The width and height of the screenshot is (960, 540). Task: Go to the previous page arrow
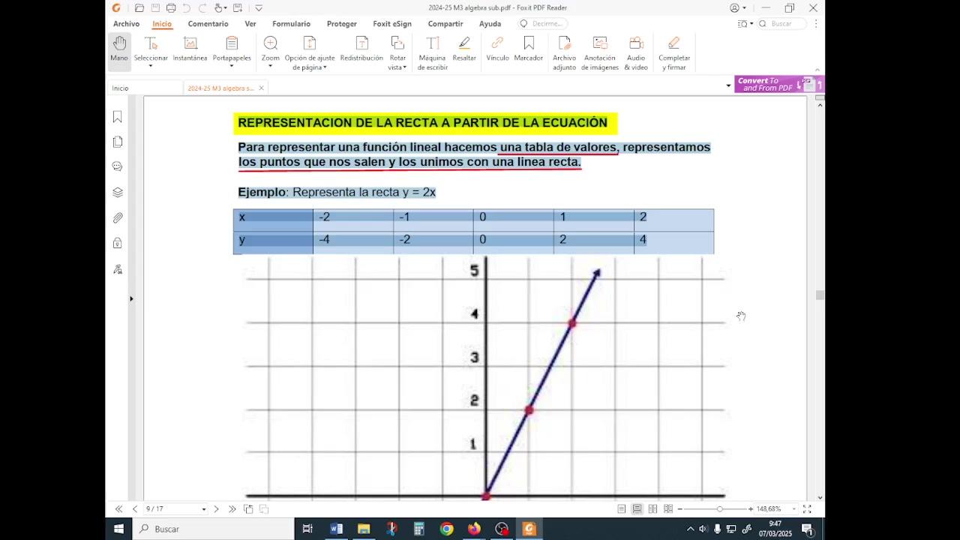(135, 509)
